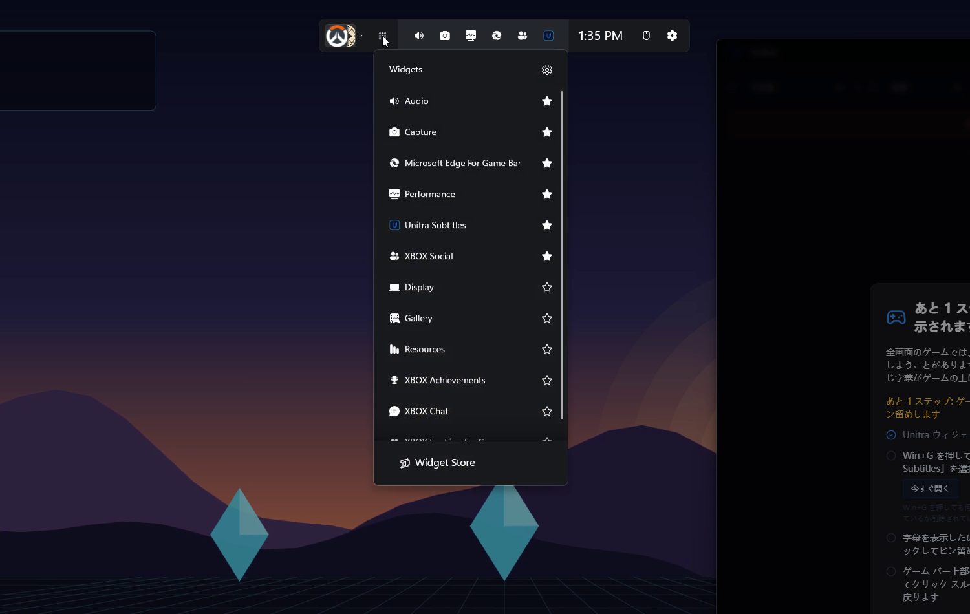This screenshot has width=970, height=614.
Task: Toggle the XBOX Social favorite star
Action: pyautogui.click(x=547, y=256)
